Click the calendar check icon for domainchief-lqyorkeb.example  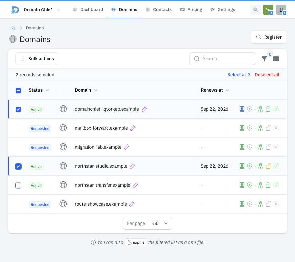(276, 109)
